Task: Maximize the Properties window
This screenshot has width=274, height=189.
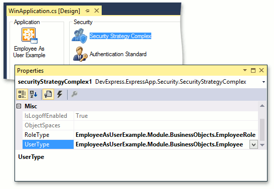Action: click(x=253, y=70)
